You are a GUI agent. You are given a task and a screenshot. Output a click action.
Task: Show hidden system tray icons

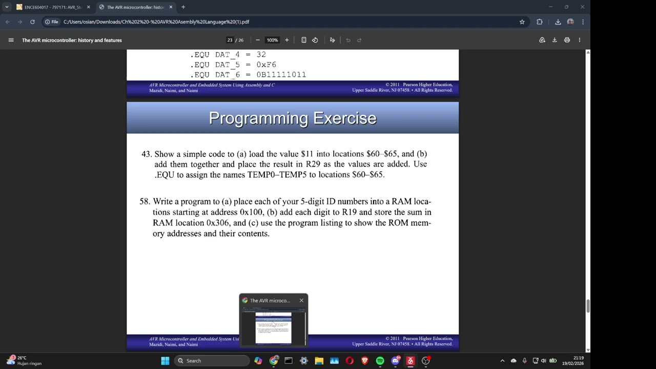click(502, 361)
